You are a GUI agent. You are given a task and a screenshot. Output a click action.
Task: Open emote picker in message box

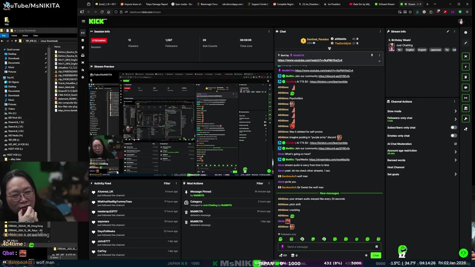376,247
